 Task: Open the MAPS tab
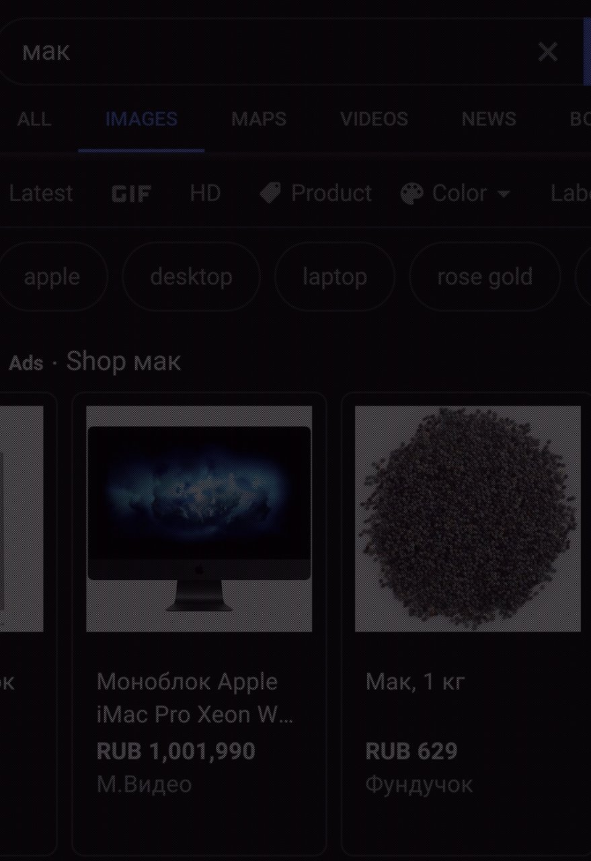point(259,119)
